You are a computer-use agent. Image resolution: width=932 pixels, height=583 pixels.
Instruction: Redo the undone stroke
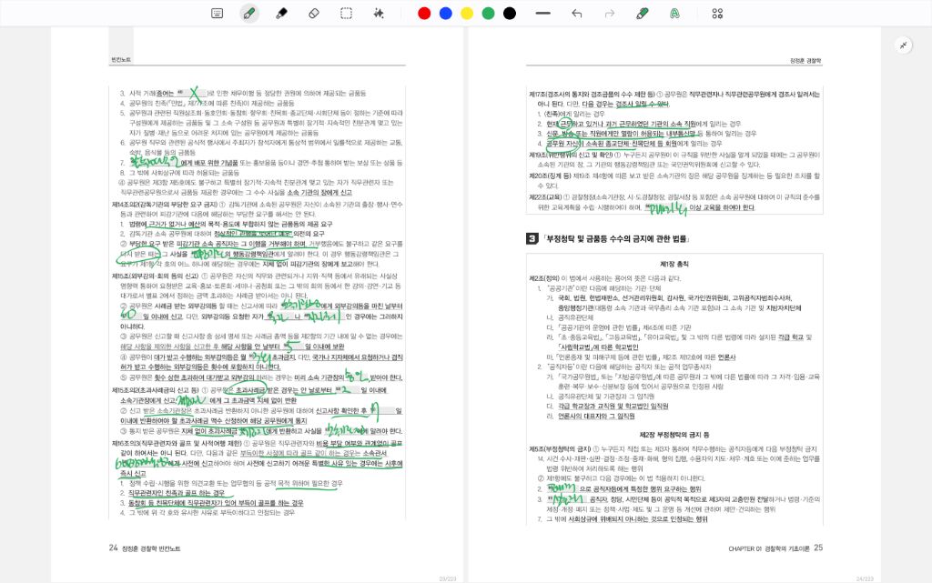click(x=609, y=14)
